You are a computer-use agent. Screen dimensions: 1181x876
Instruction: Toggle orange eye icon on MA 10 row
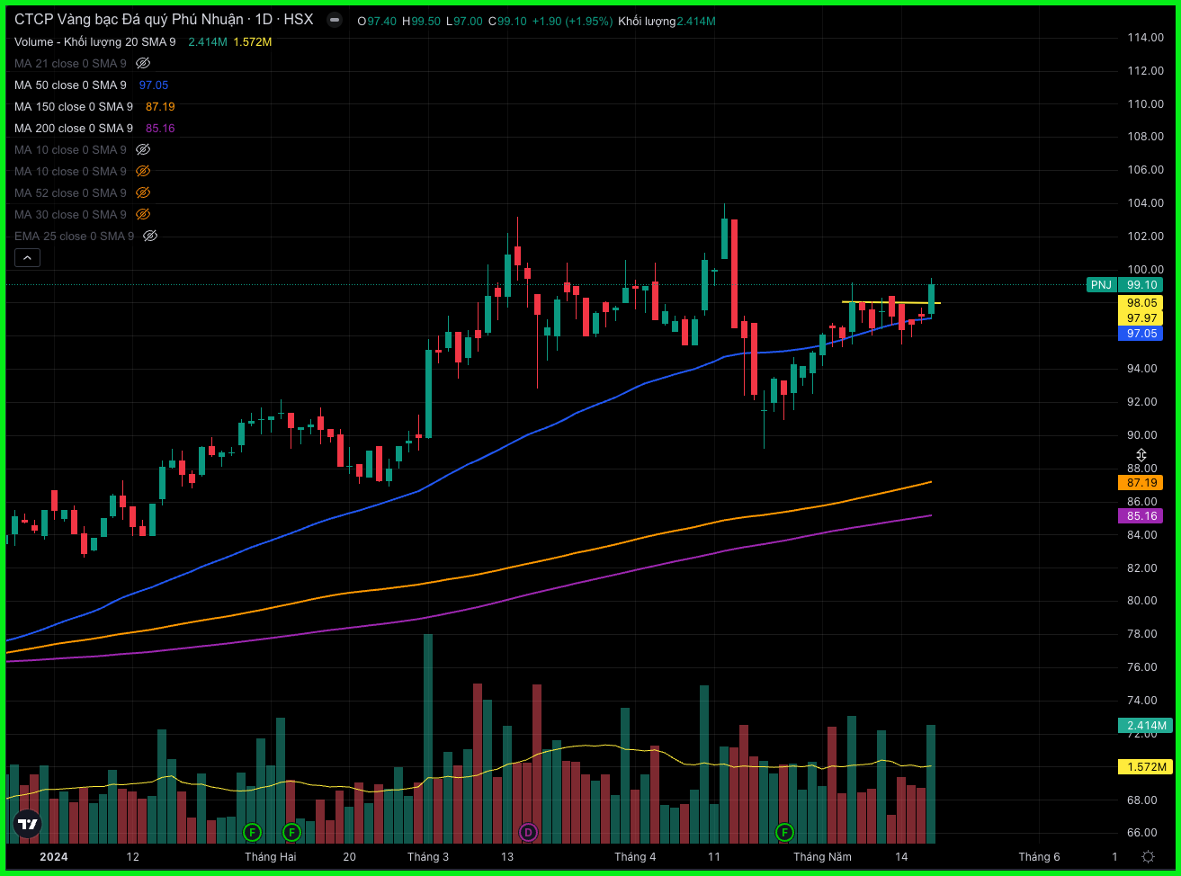[x=143, y=172]
